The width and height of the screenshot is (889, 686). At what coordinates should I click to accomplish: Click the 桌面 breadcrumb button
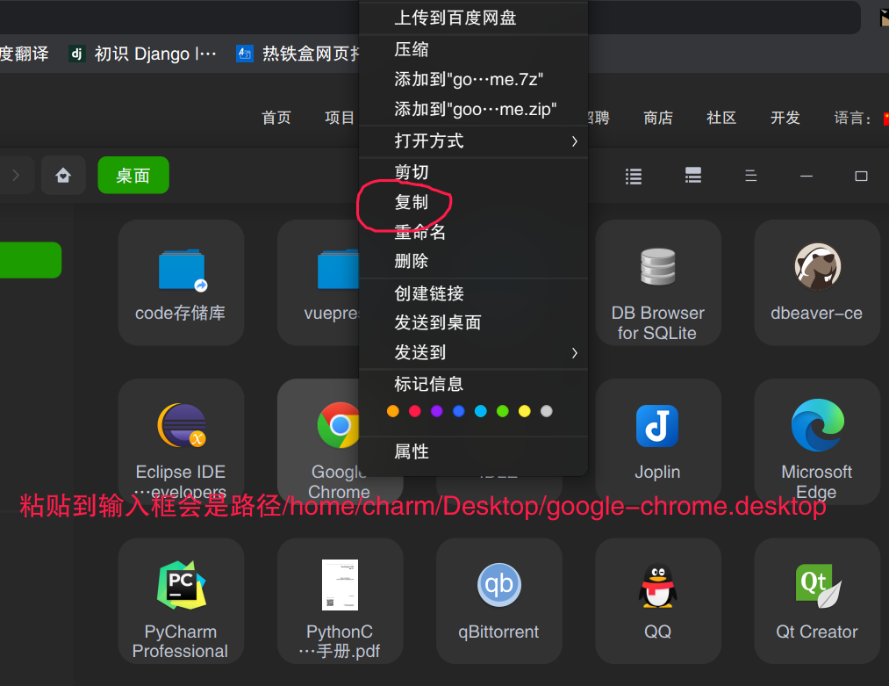point(133,176)
